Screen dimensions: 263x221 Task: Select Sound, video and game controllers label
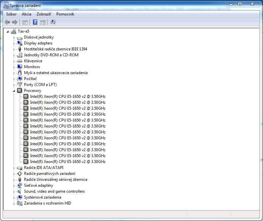click(x=54, y=191)
